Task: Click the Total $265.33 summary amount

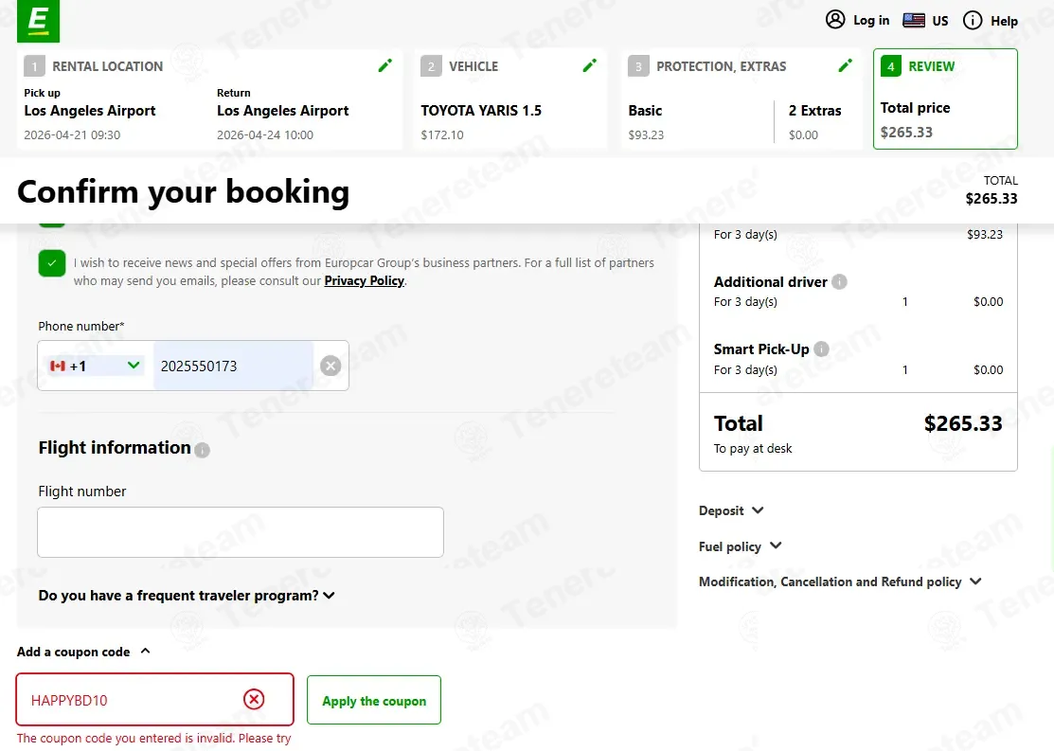Action: pos(962,423)
